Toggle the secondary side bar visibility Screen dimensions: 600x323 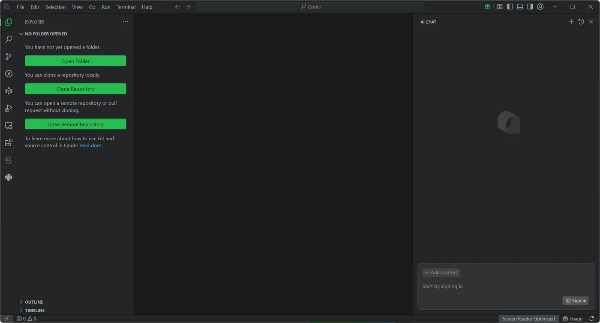[530, 7]
